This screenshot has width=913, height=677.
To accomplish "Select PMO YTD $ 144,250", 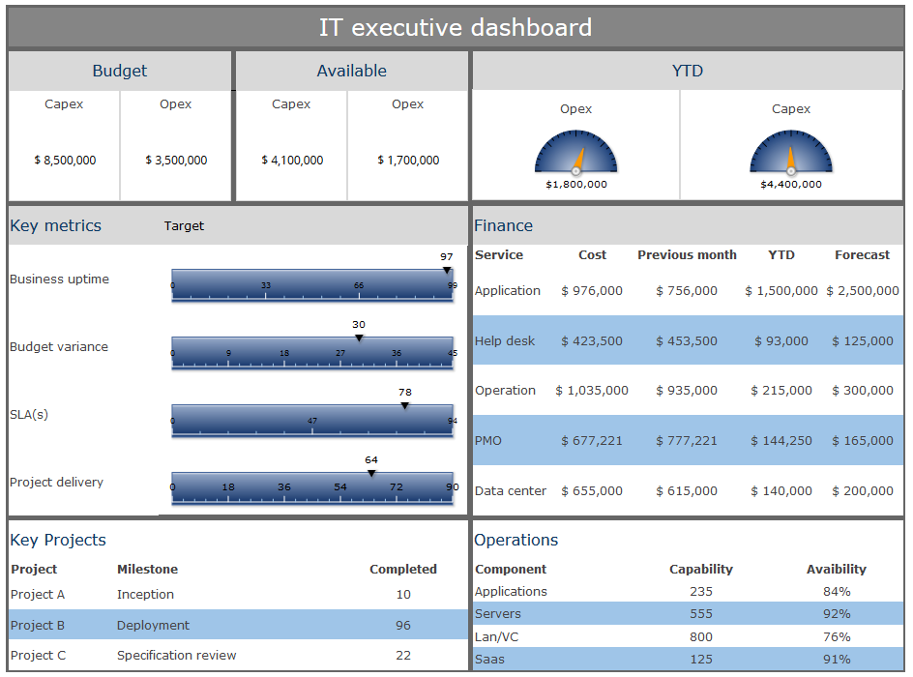I will click(781, 441).
